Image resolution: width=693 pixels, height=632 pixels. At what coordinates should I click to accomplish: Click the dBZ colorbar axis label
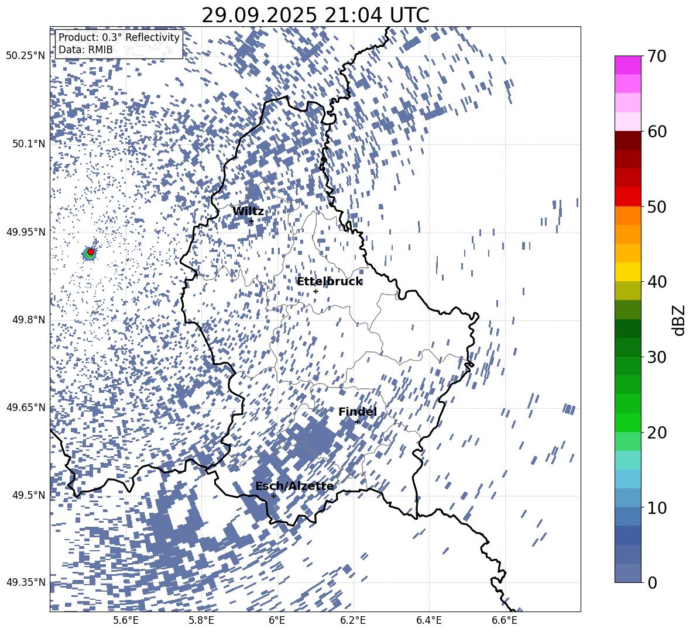tap(678, 320)
